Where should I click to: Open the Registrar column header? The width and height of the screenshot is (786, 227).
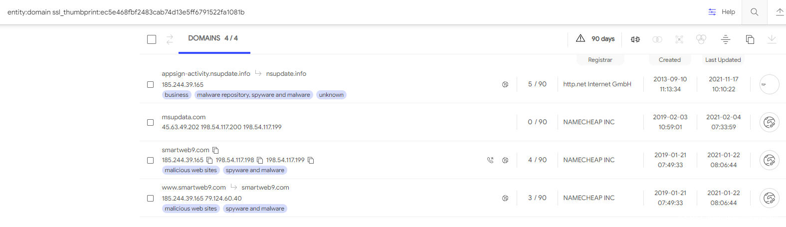[600, 60]
